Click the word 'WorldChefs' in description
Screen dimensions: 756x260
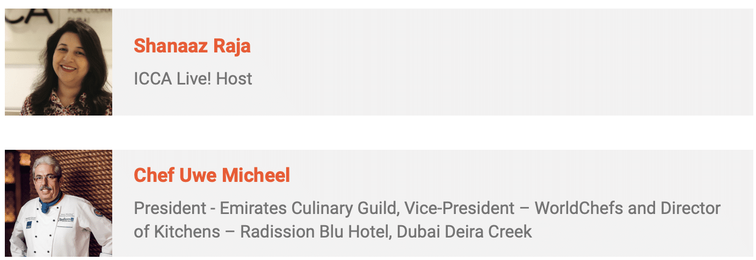tap(579, 208)
